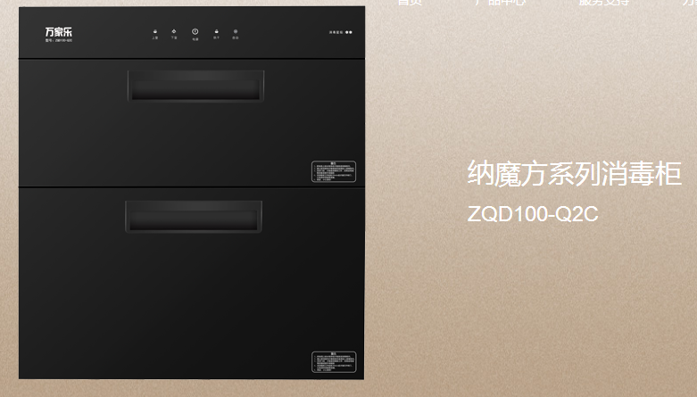Open the partially cut-off menu item after 服务支持
Image resolution: width=697 pixels, height=397 pixels.
(x=690, y=2)
